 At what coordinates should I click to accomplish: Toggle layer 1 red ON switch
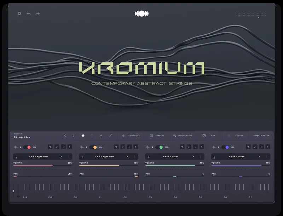(x=27, y=147)
